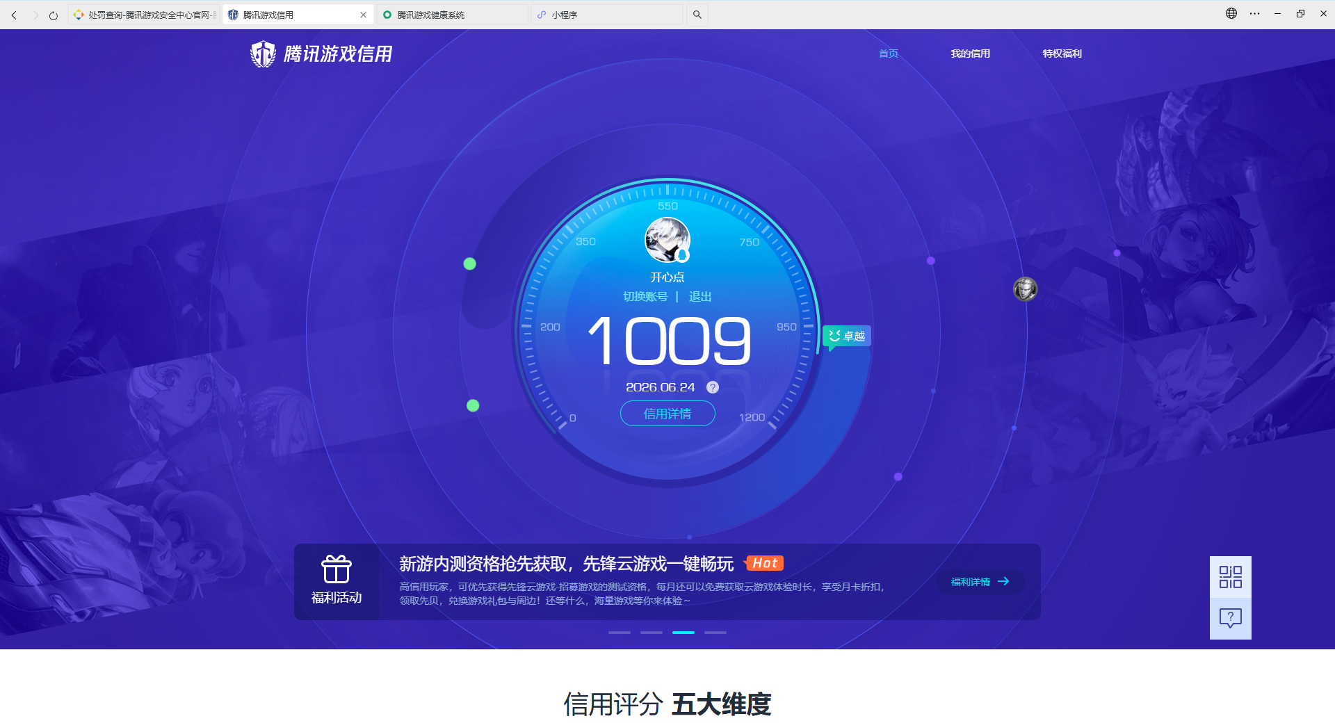Click the upper green orbit dot
Viewport: 1335px width, 723px height.
[x=470, y=263]
